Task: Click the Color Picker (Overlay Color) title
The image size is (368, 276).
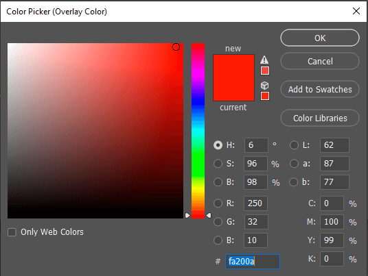Action: click(56, 12)
